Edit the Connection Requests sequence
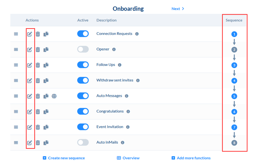This screenshot has height=166, width=253. 30,34
